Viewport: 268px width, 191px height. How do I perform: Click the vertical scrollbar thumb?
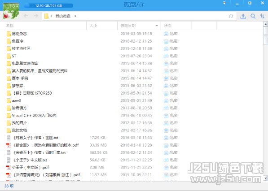coord(266,35)
